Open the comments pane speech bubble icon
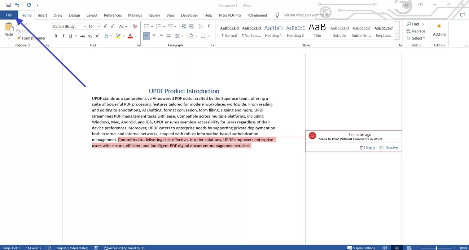 [463, 15]
